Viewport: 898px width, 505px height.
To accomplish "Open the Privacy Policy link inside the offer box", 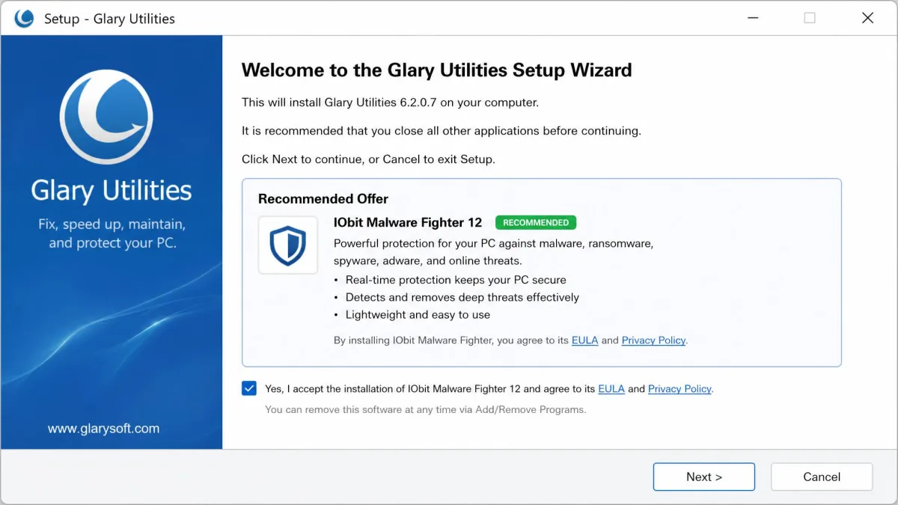I will click(x=653, y=340).
